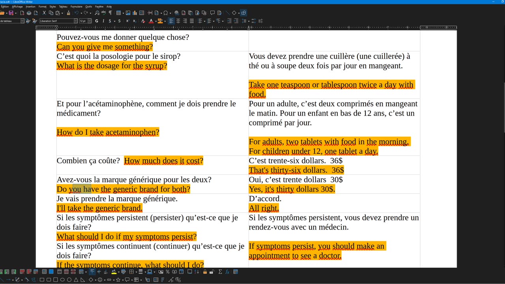Open the Underline style dropdown arrow
The height and width of the screenshot is (284, 505).
(115, 21)
